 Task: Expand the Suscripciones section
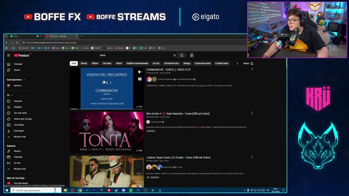(x=16, y=80)
